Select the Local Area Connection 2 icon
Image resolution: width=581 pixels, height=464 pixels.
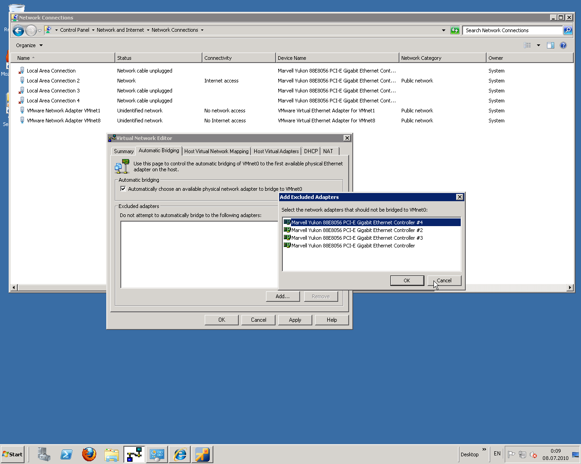pos(21,81)
